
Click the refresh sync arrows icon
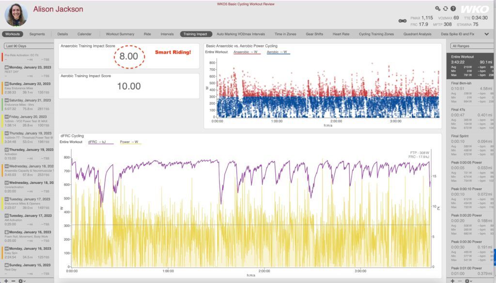coord(446,9)
